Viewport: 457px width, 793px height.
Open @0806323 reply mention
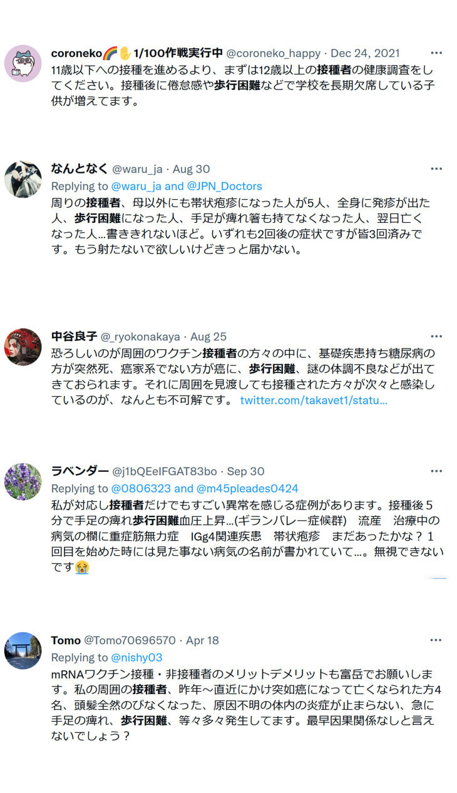click(x=141, y=488)
